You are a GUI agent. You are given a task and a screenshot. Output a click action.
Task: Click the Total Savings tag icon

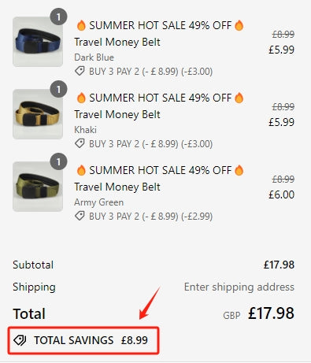pos(20,340)
